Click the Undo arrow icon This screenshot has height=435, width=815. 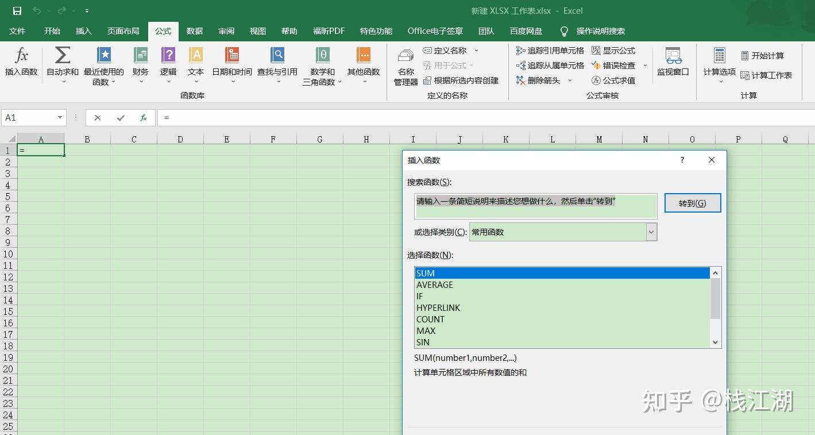(x=37, y=11)
